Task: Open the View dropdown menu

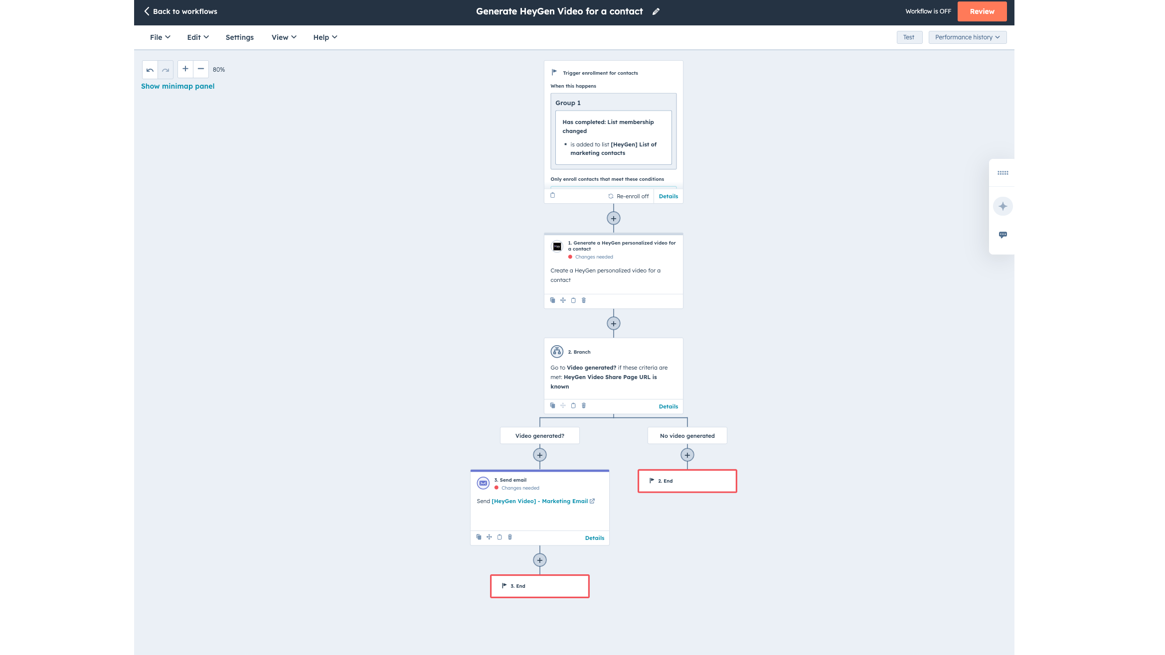Action: (284, 37)
